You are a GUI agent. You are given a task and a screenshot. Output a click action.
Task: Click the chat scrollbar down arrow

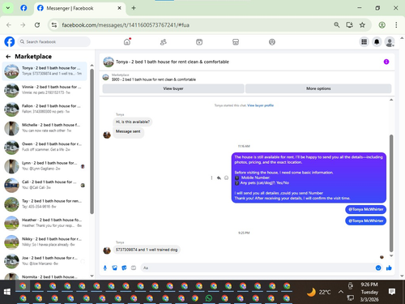coord(391,255)
